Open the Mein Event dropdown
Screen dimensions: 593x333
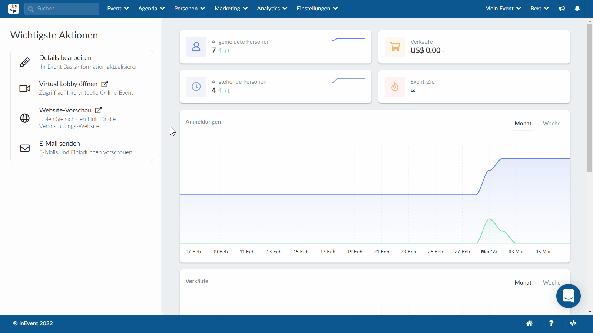pyautogui.click(x=503, y=9)
